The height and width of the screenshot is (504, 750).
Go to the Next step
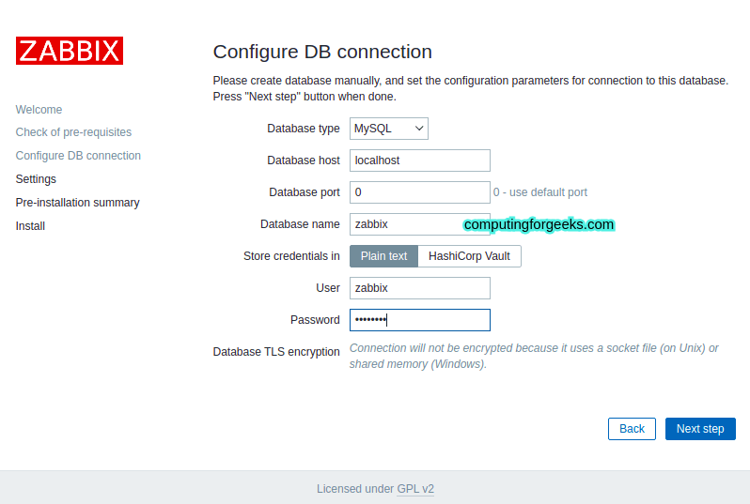coord(700,429)
